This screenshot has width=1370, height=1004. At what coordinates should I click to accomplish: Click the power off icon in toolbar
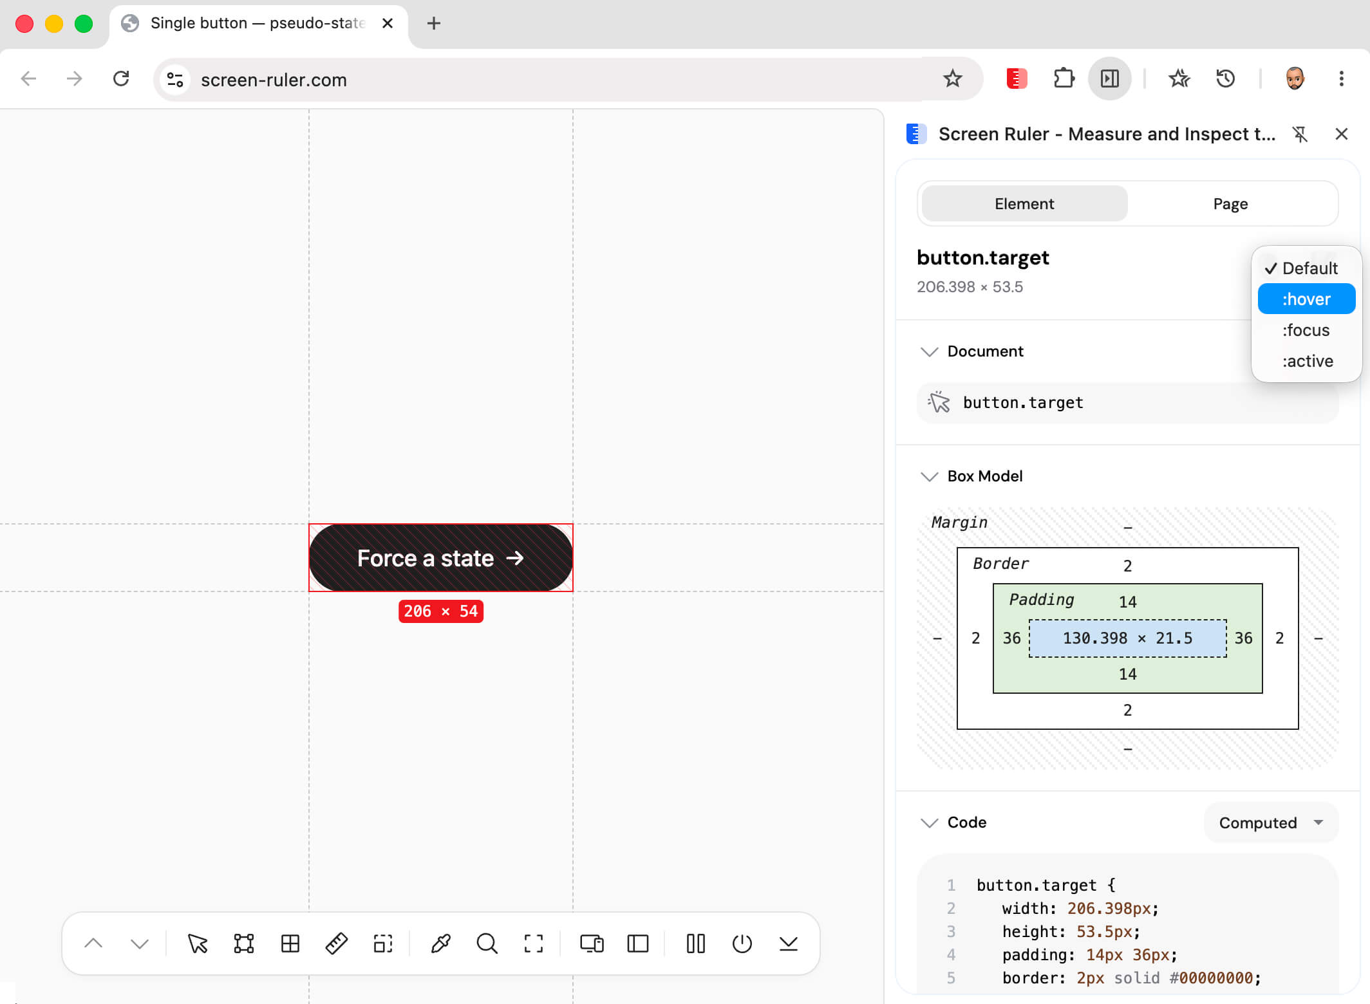pos(742,944)
